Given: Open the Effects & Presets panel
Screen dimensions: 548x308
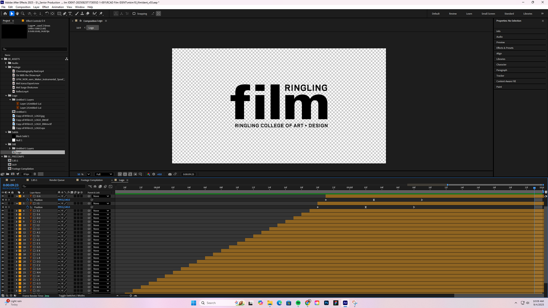Looking at the screenshot, I should coord(505,48).
